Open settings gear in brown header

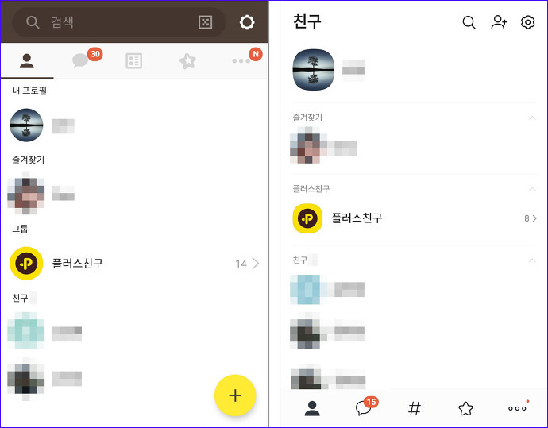247,22
